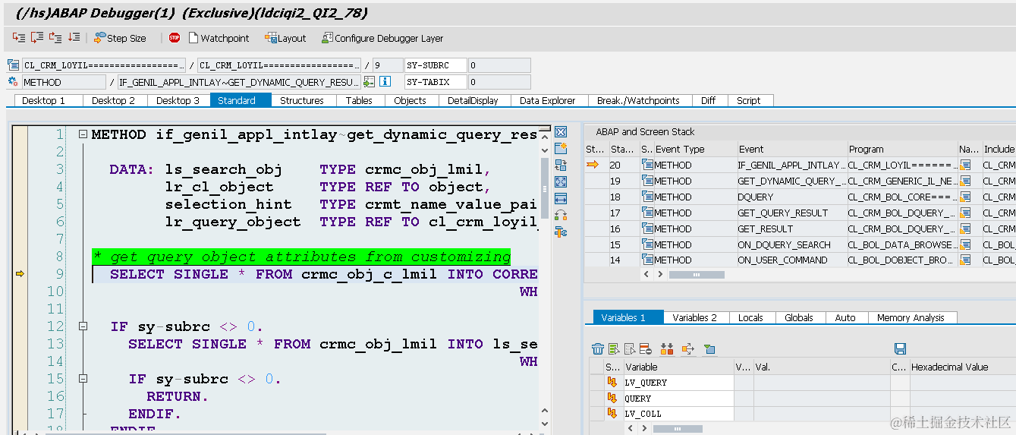Click the save icon in variables toolbar
This screenshot has width=1016, height=435.
click(x=900, y=348)
